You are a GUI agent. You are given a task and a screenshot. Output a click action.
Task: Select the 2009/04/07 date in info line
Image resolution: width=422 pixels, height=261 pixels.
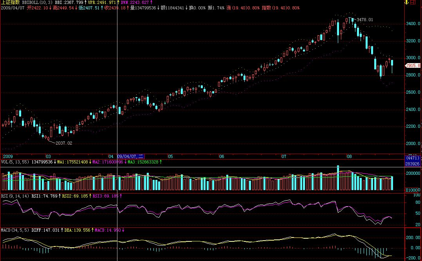[13, 8]
